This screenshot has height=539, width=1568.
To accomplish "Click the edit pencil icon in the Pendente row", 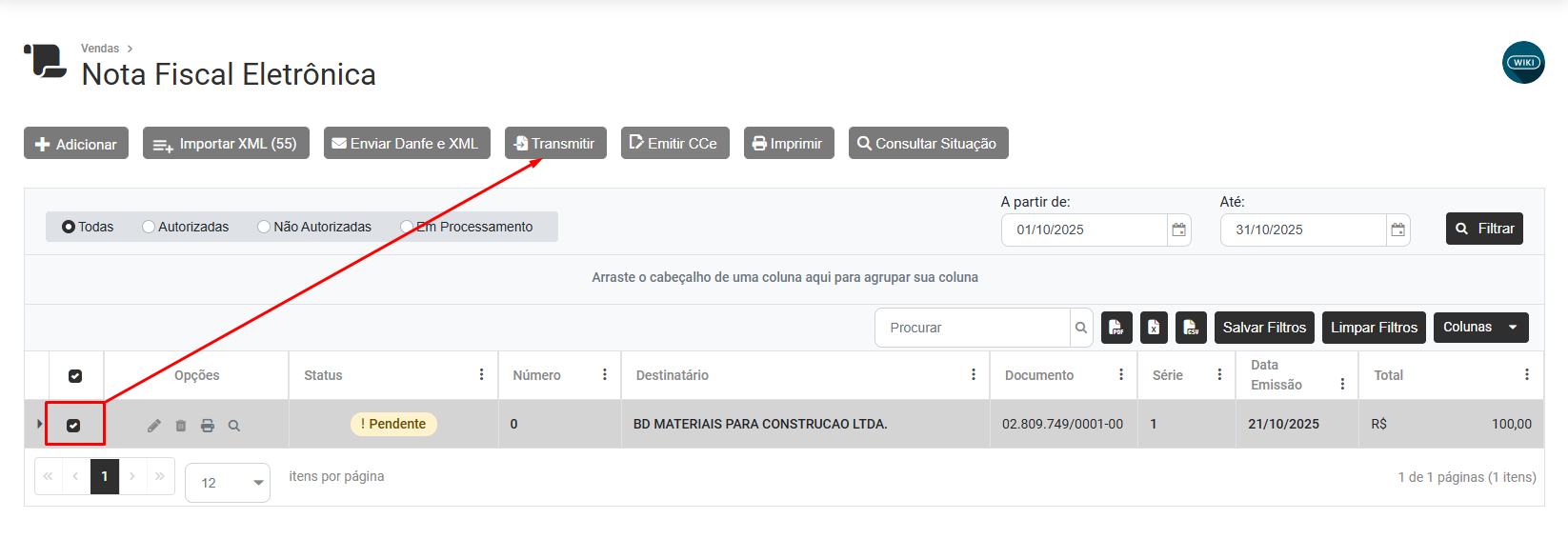I will [154, 426].
